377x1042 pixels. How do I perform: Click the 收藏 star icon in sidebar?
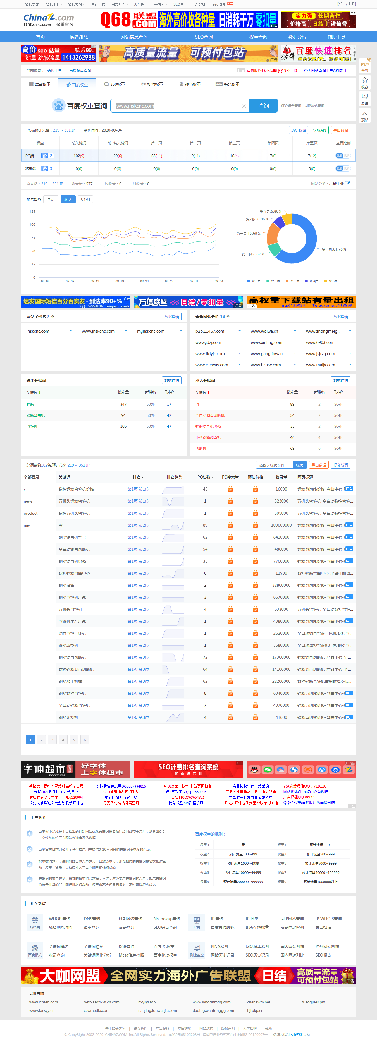click(364, 82)
